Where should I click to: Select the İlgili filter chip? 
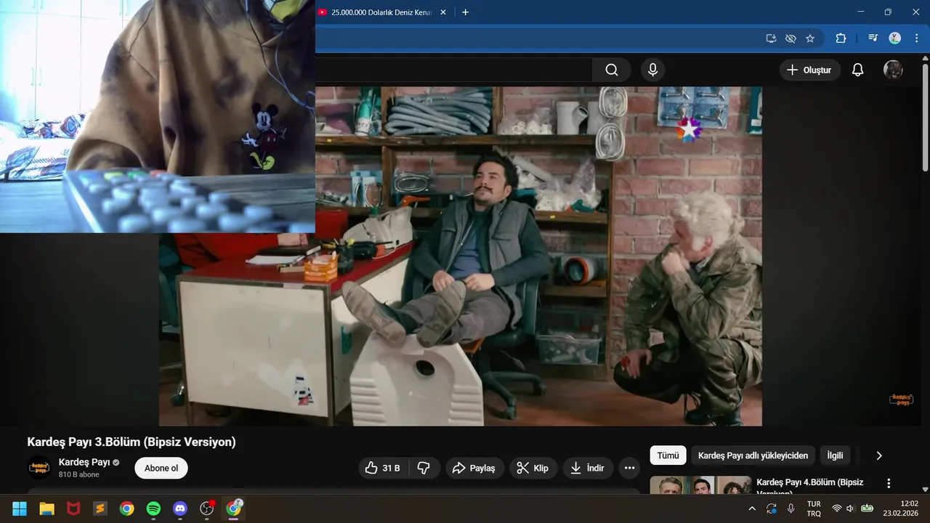[x=835, y=455]
